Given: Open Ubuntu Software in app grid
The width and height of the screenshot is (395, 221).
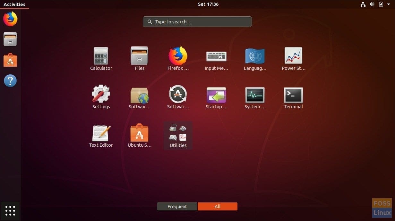Looking at the screenshot, I should (x=140, y=135).
